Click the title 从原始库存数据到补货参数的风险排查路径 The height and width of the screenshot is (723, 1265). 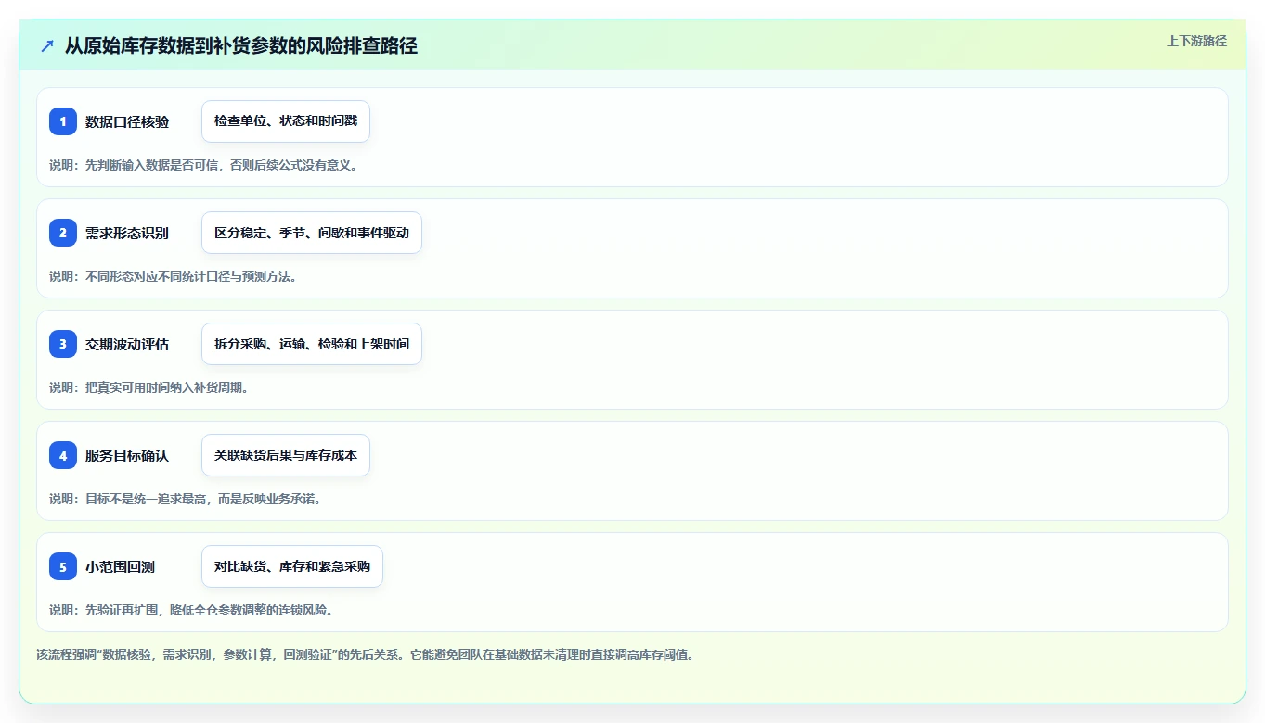pyautogui.click(x=241, y=46)
